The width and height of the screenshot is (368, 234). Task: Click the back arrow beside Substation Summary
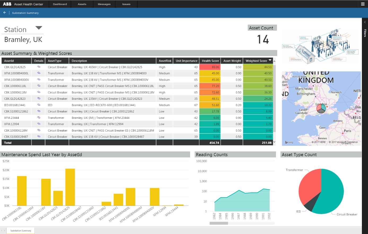[x=5, y=13]
